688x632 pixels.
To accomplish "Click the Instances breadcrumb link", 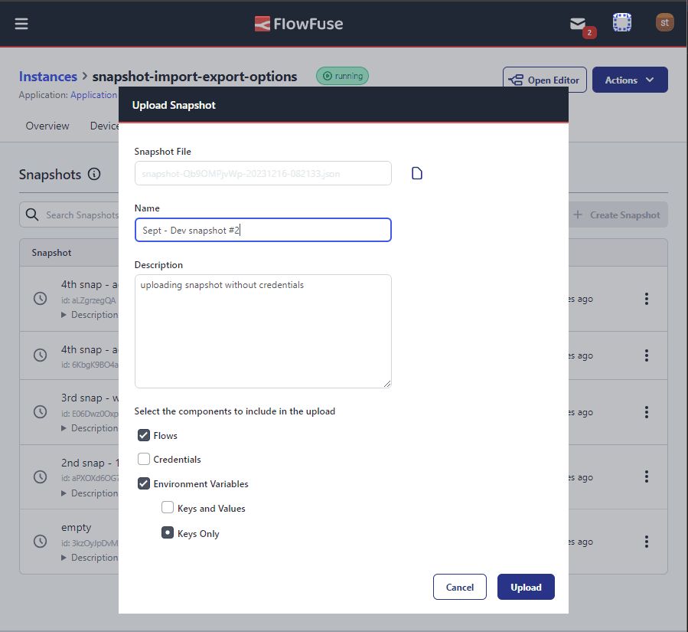I will 47,76.
